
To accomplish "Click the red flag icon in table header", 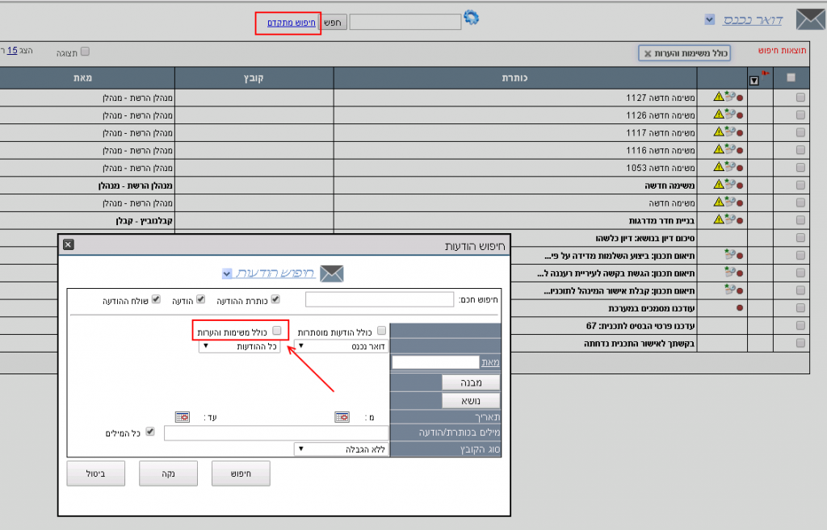I will coord(764,74).
